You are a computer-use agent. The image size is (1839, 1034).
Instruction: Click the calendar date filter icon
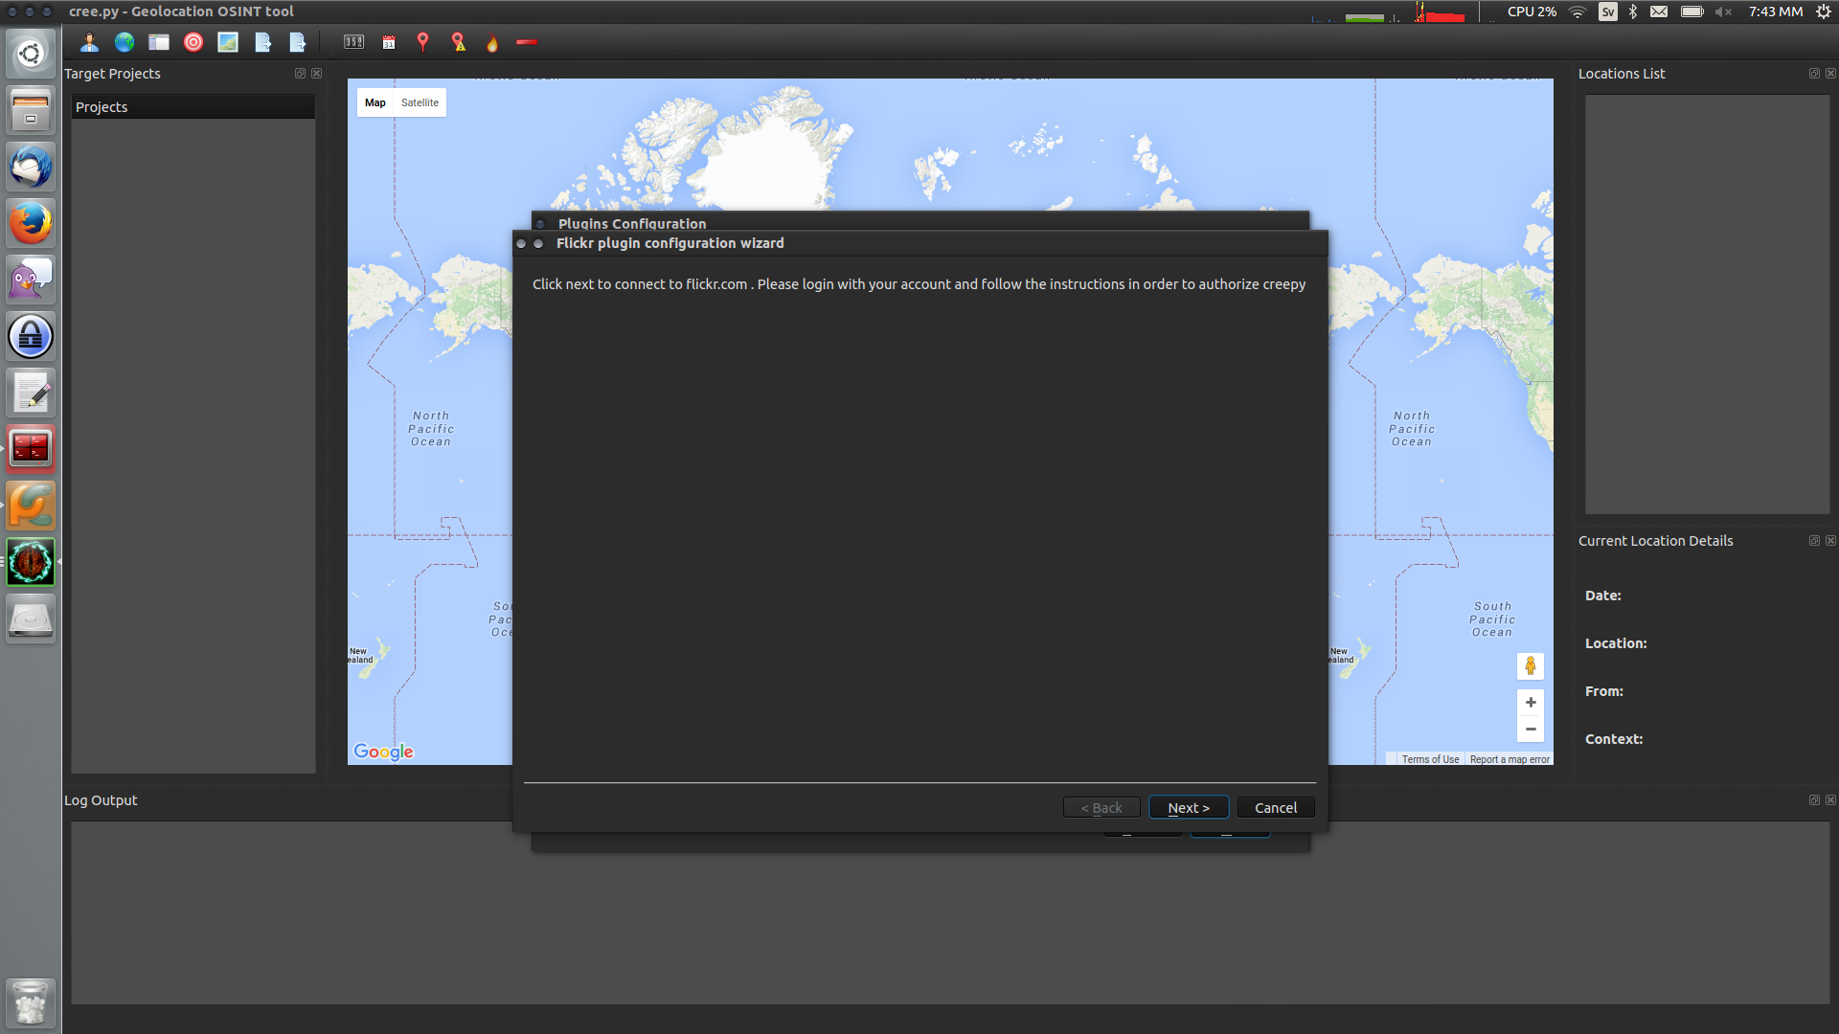click(389, 42)
